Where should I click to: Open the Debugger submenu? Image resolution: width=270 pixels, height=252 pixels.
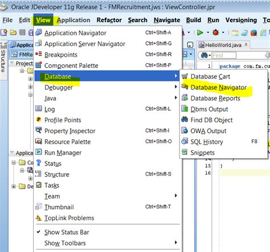107,87
